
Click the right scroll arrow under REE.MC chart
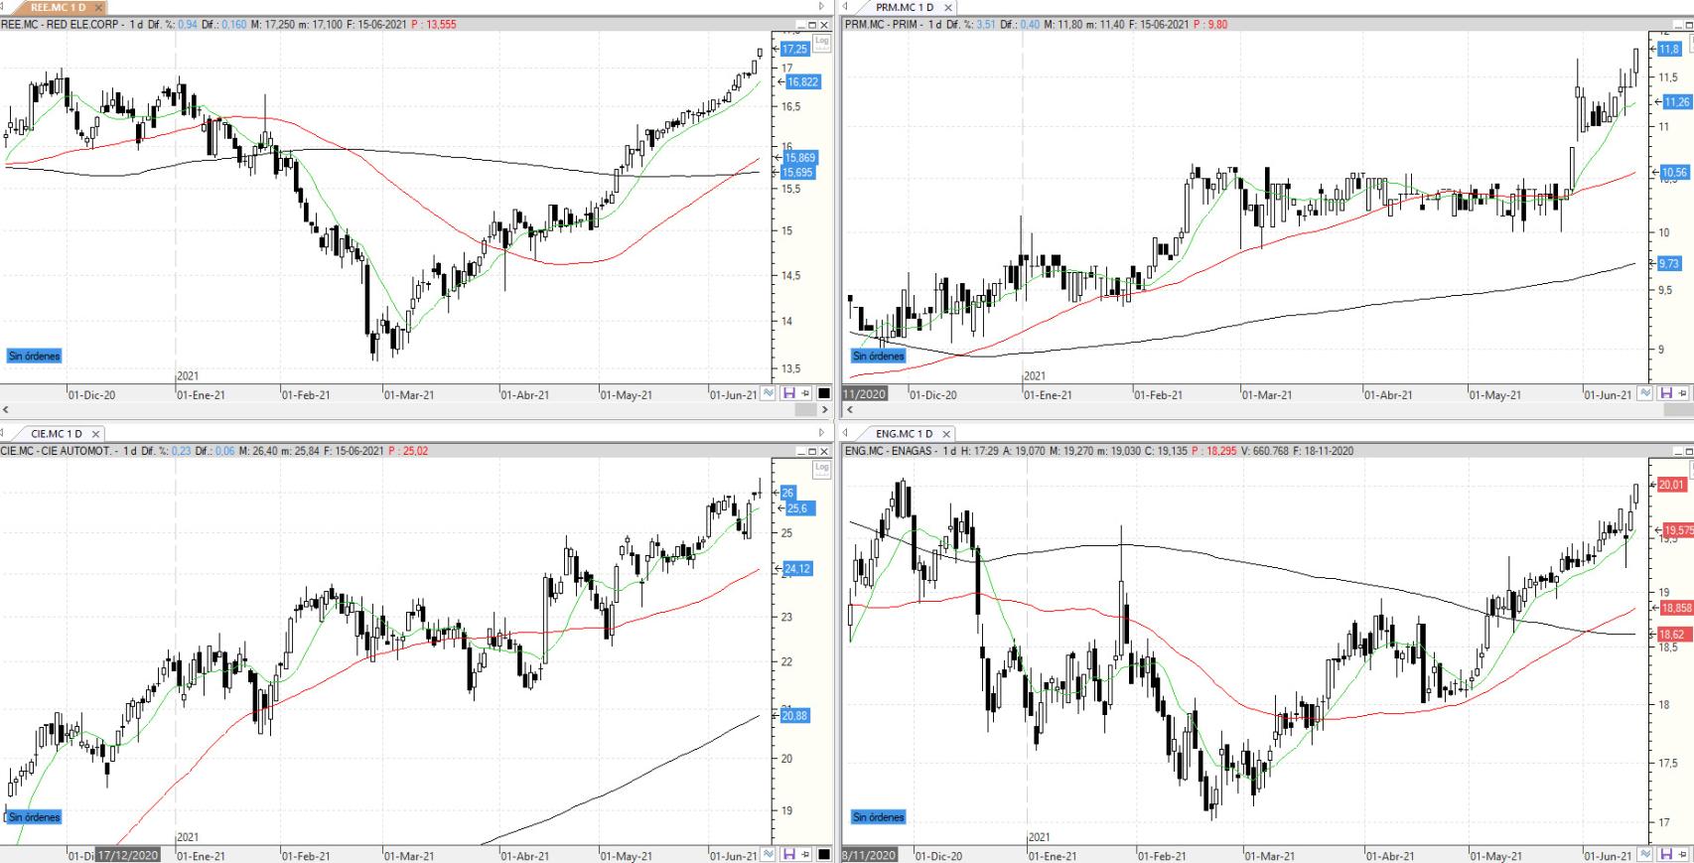pos(825,409)
